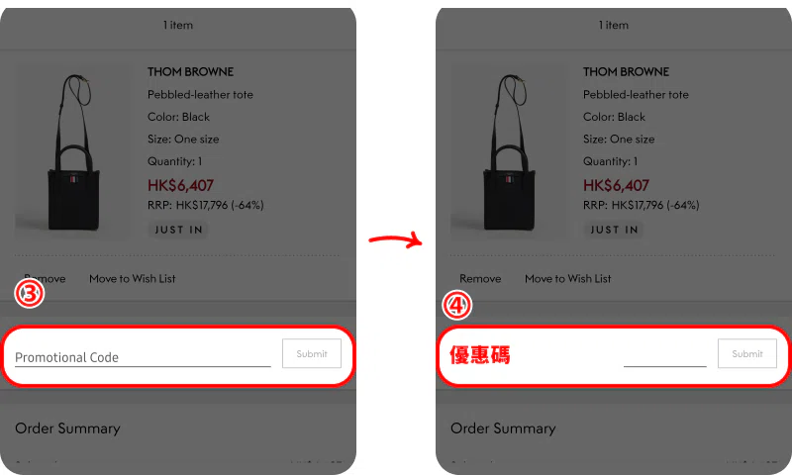Click the Submit button beside 優惠碼
Screen dimensions: 792x475
tap(747, 354)
